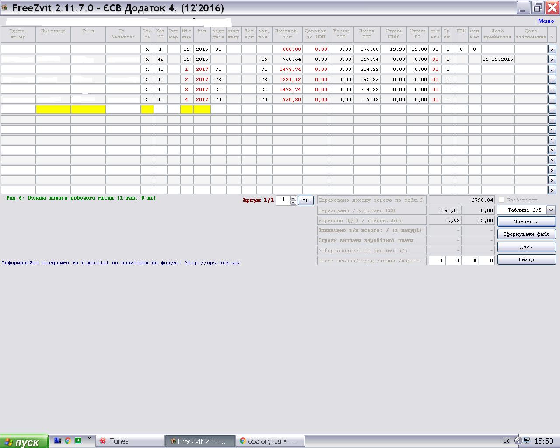Expand the Таблиці 6/5 dropdown
This screenshot has width=560, height=448.
click(551, 210)
